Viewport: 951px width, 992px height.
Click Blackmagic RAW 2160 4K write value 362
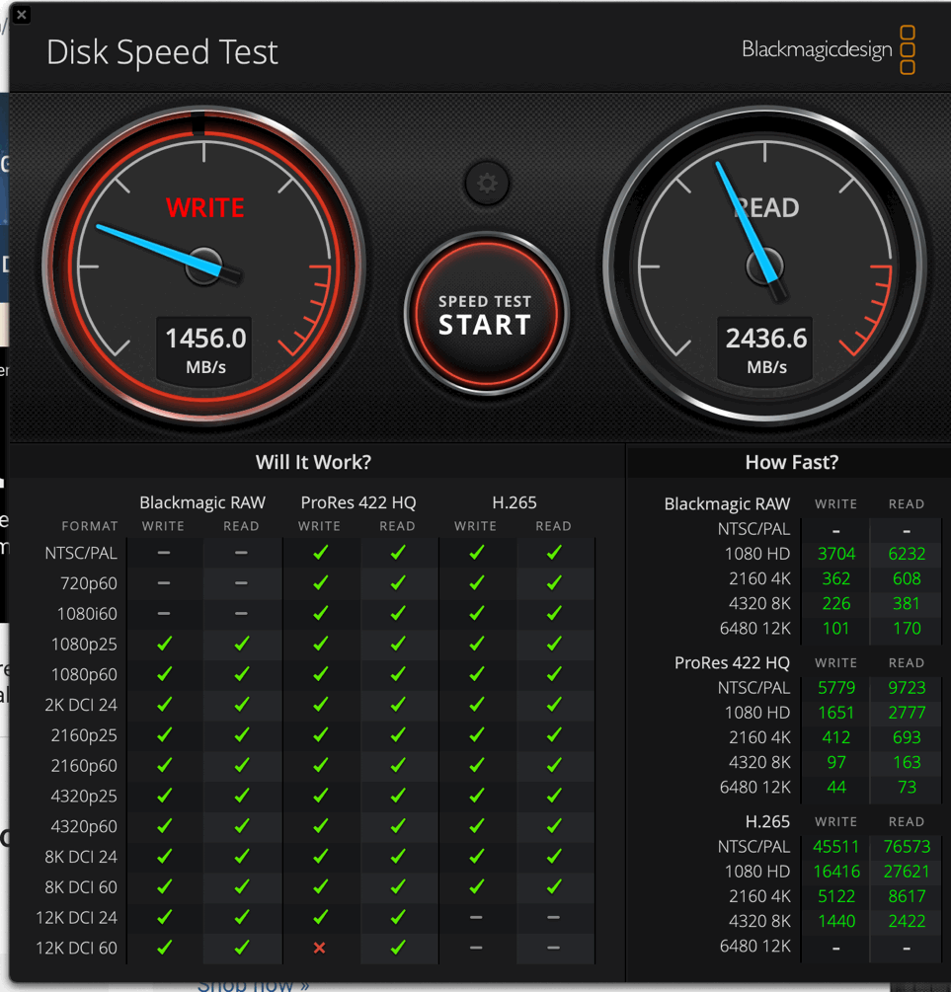point(836,578)
